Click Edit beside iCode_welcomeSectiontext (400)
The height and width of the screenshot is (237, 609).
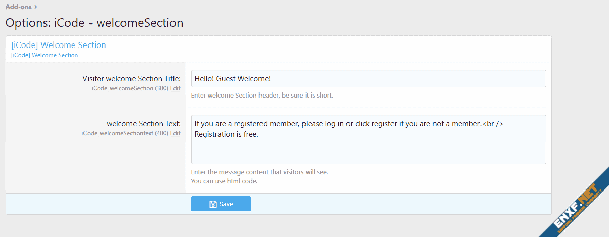click(x=175, y=133)
